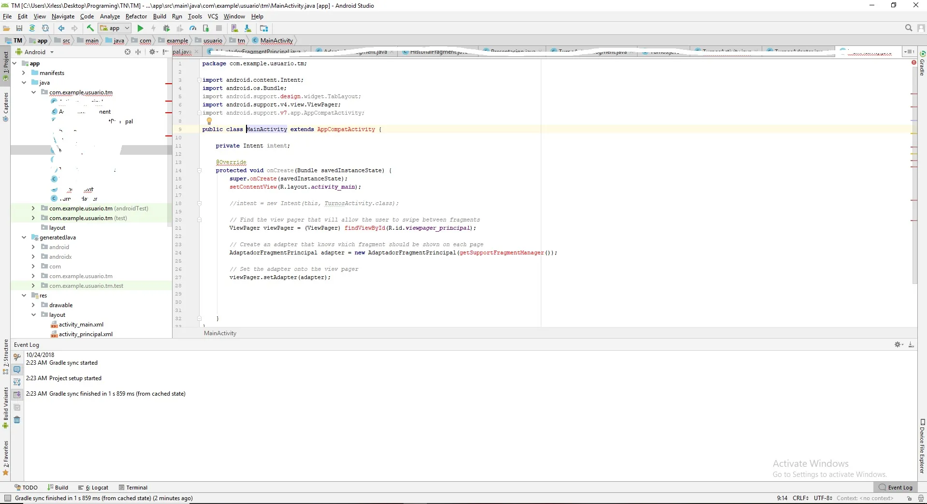The height and width of the screenshot is (504, 927).
Task: Hide the Event Log panel with the download arrow icon
Action: coord(911,345)
